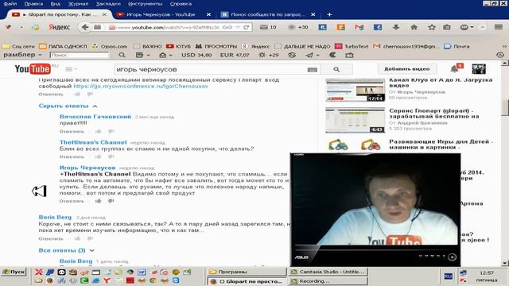Toggle the RU language indicator in tray

[x=448, y=276]
